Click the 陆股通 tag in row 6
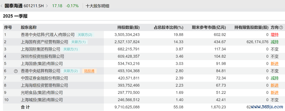Viewport: 285px width, 111px height. pyautogui.click(x=89, y=71)
